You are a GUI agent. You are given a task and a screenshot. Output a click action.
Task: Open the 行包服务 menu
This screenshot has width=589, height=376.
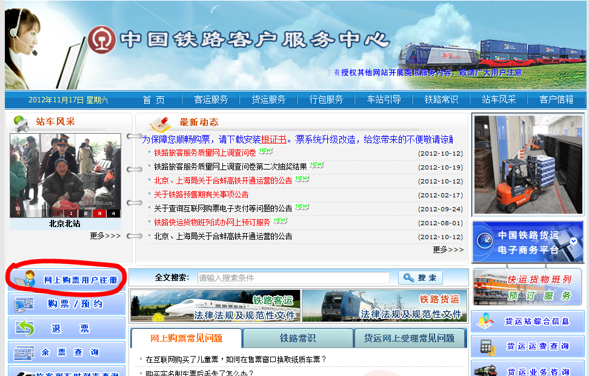coord(326,99)
